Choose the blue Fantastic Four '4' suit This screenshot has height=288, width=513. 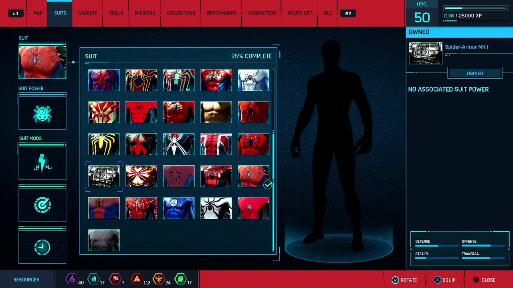(x=179, y=208)
